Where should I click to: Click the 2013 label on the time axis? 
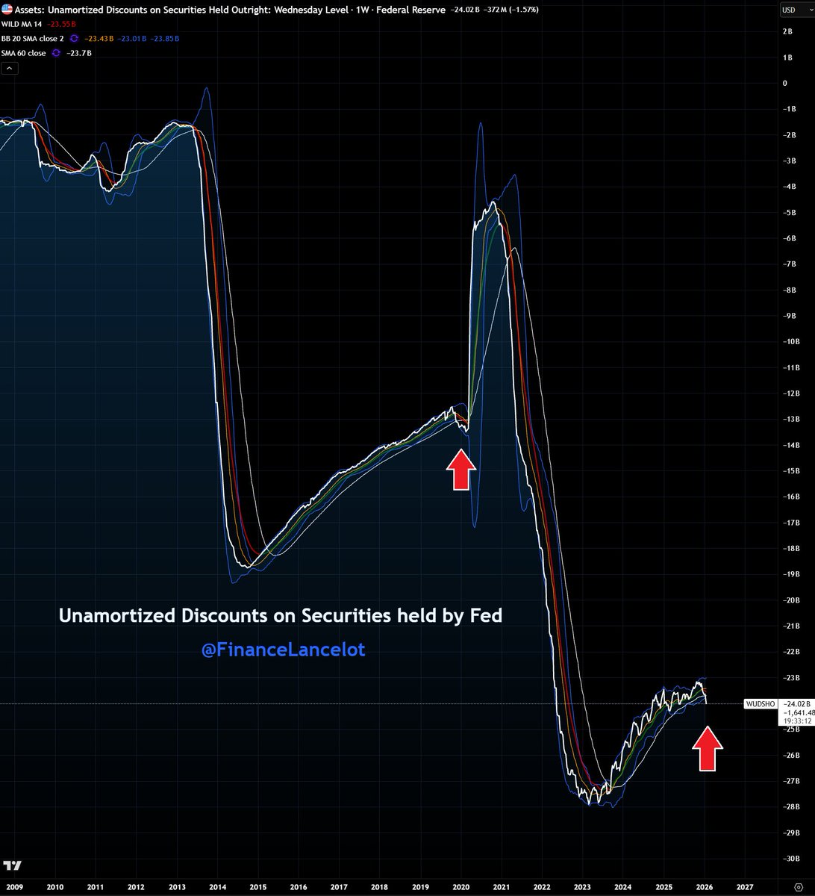point(176,887)
